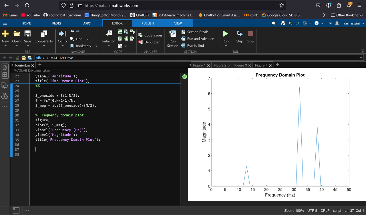Screen dimensions: 366x215
Task: Click the browser address bar URL
Action: [x=112, y=5]
